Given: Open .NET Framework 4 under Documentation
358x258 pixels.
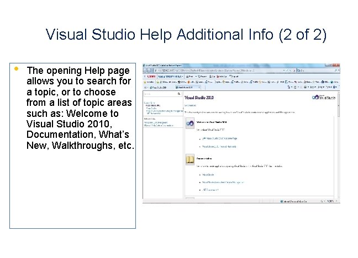Looking at the screenshot, I should (x=210, y=190).
